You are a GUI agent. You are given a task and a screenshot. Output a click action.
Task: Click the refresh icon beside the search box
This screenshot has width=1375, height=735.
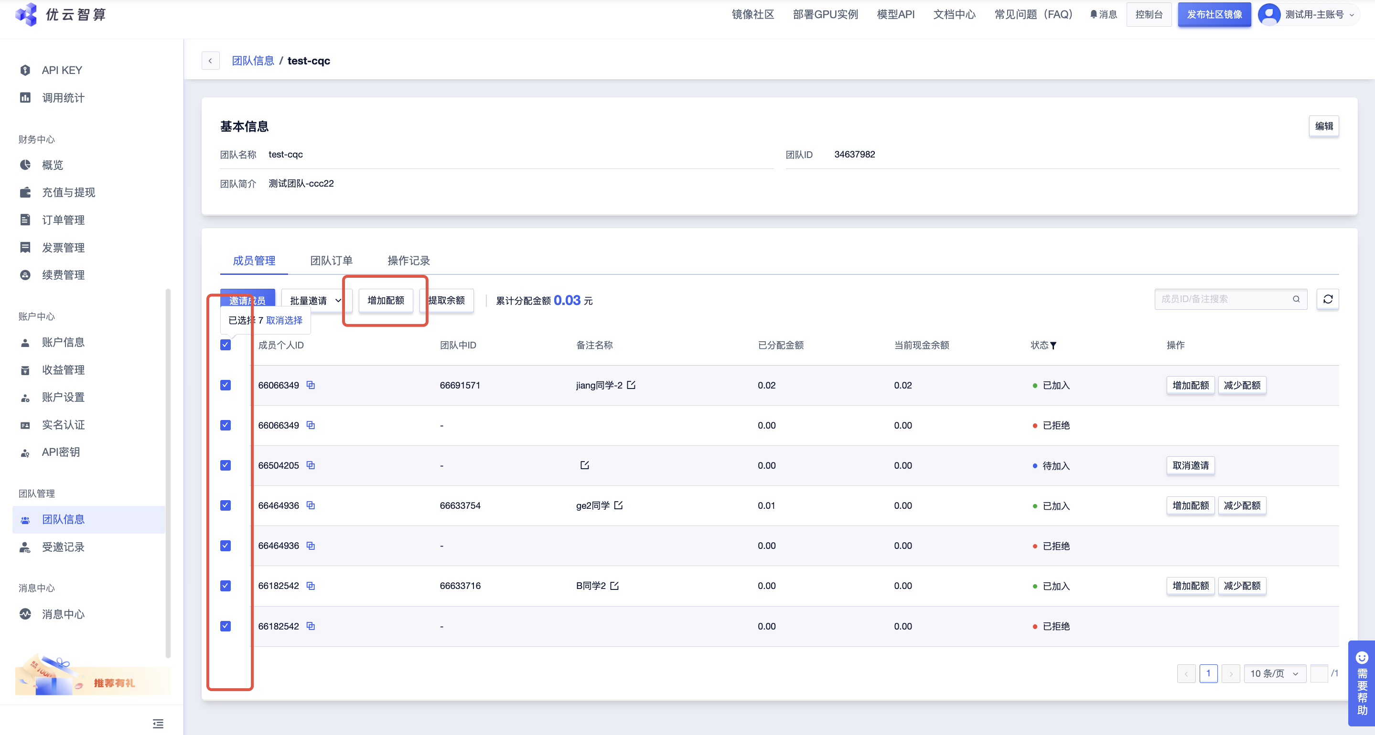click(1328, 299)
